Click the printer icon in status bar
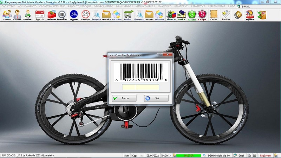This screenshot has height=158, width=281. click(249, 156)
